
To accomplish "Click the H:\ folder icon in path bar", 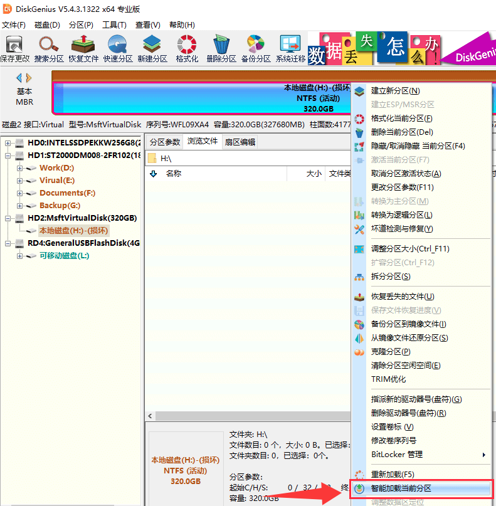I will (x=152, y=159).
